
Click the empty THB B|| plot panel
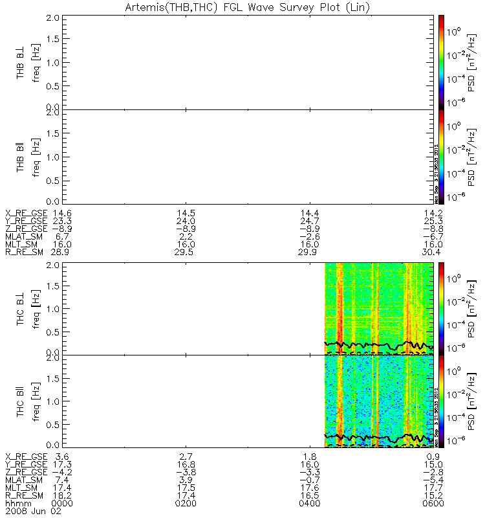tap(248, 157)
